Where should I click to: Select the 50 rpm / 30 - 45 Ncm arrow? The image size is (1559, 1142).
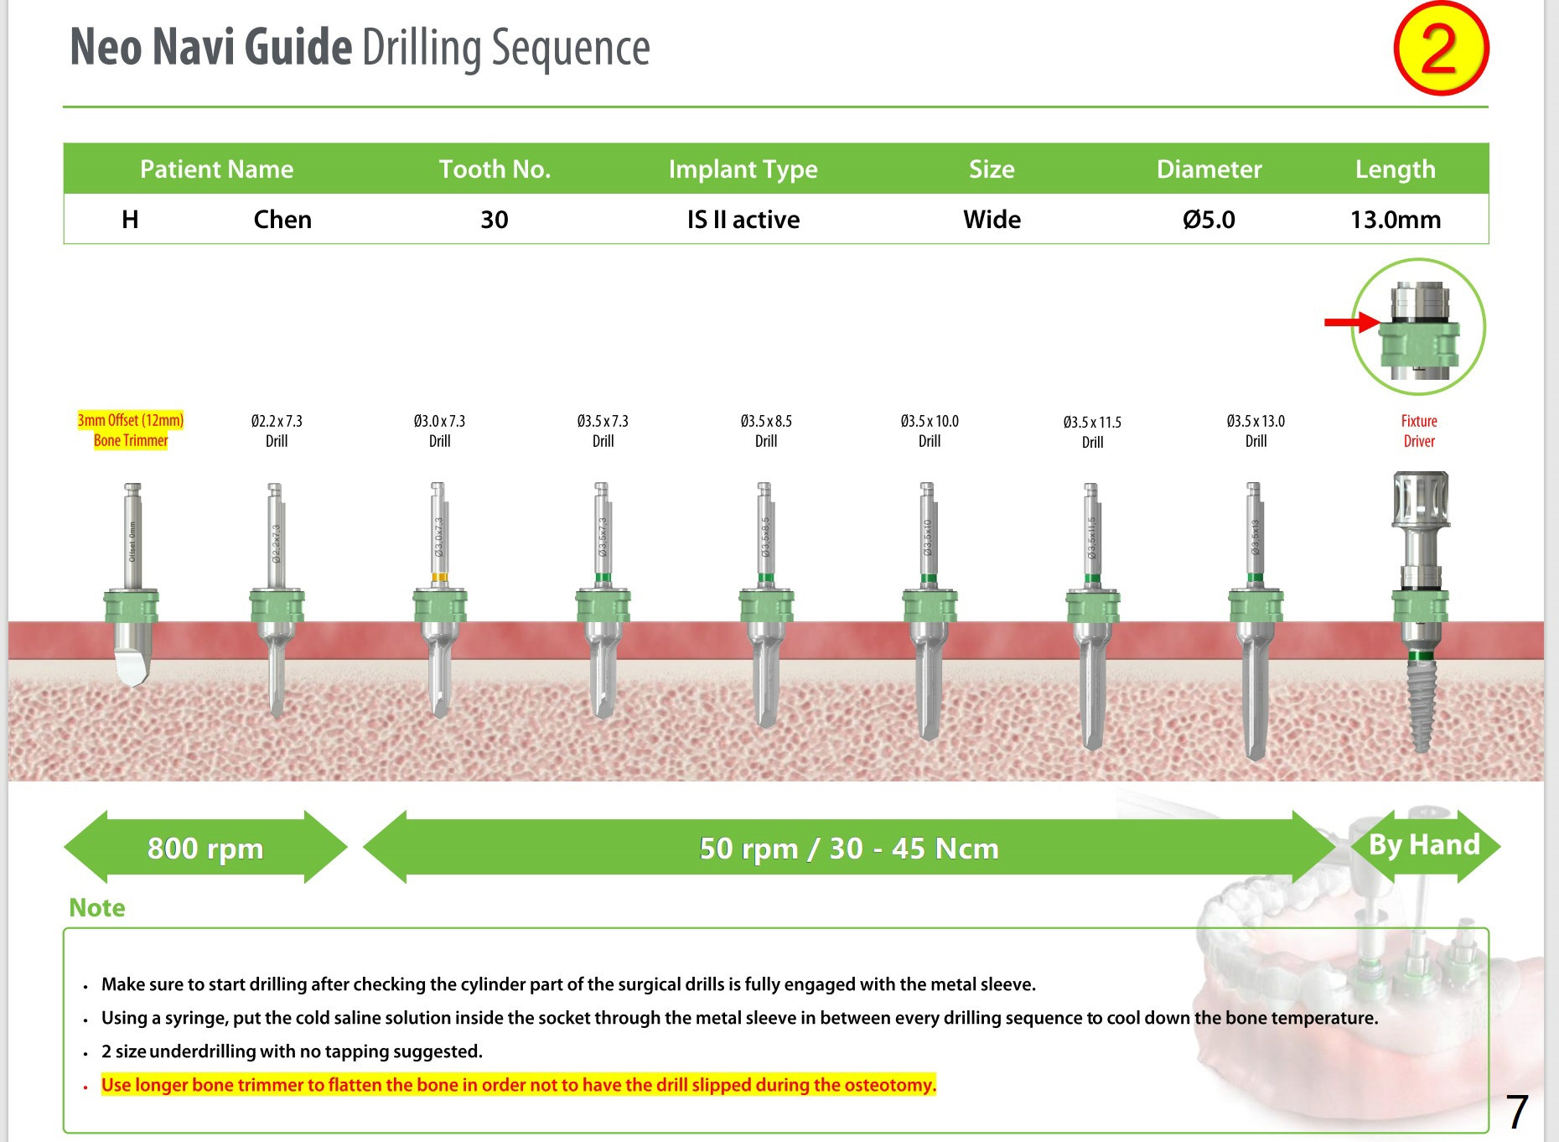[x=848, y=848]
